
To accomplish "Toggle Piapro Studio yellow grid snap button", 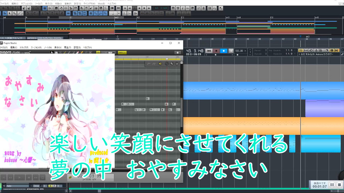I will (98, 53).
